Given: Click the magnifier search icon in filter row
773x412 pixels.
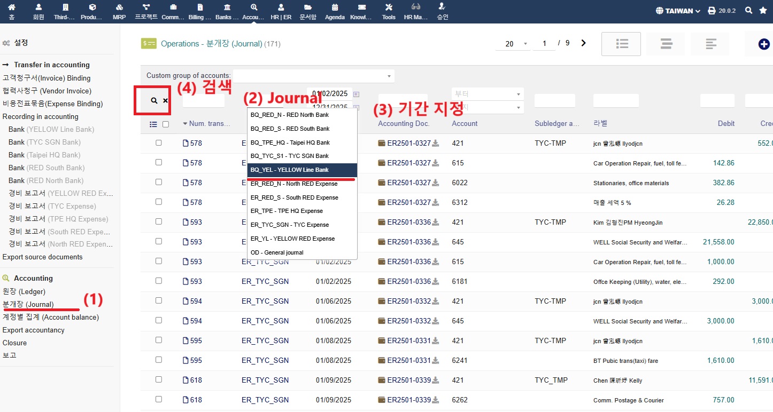Looking at the screenshot, I should tap(154, 100).
